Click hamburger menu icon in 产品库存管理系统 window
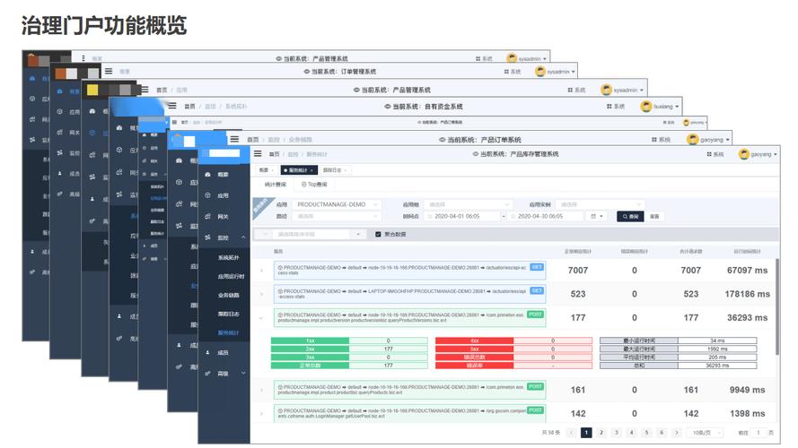The width and height of the screenshot is (798, 448). coord(258,153)
